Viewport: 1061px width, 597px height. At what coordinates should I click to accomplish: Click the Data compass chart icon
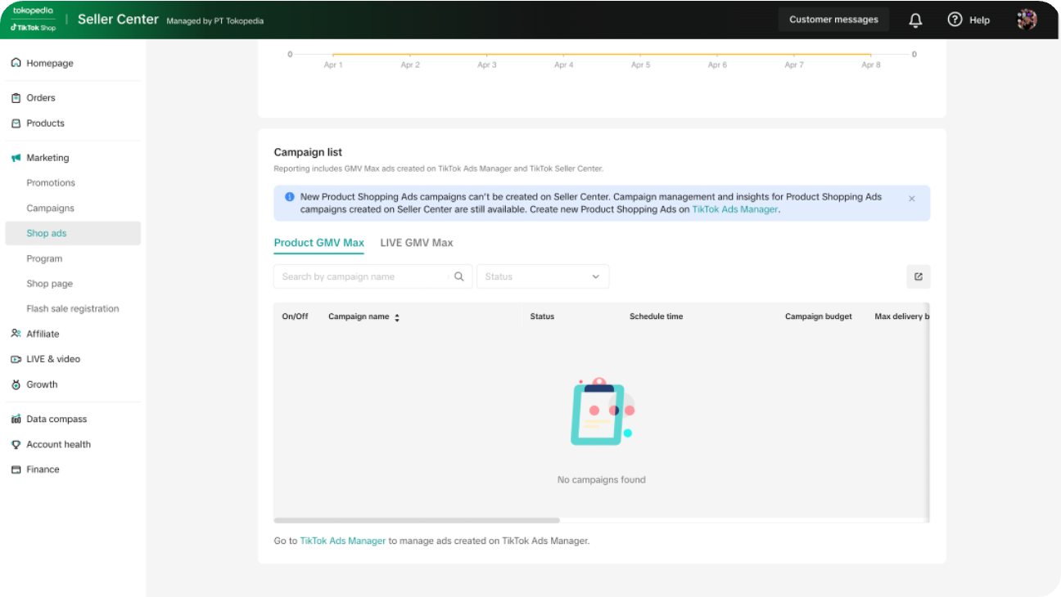tap(16, 419)
